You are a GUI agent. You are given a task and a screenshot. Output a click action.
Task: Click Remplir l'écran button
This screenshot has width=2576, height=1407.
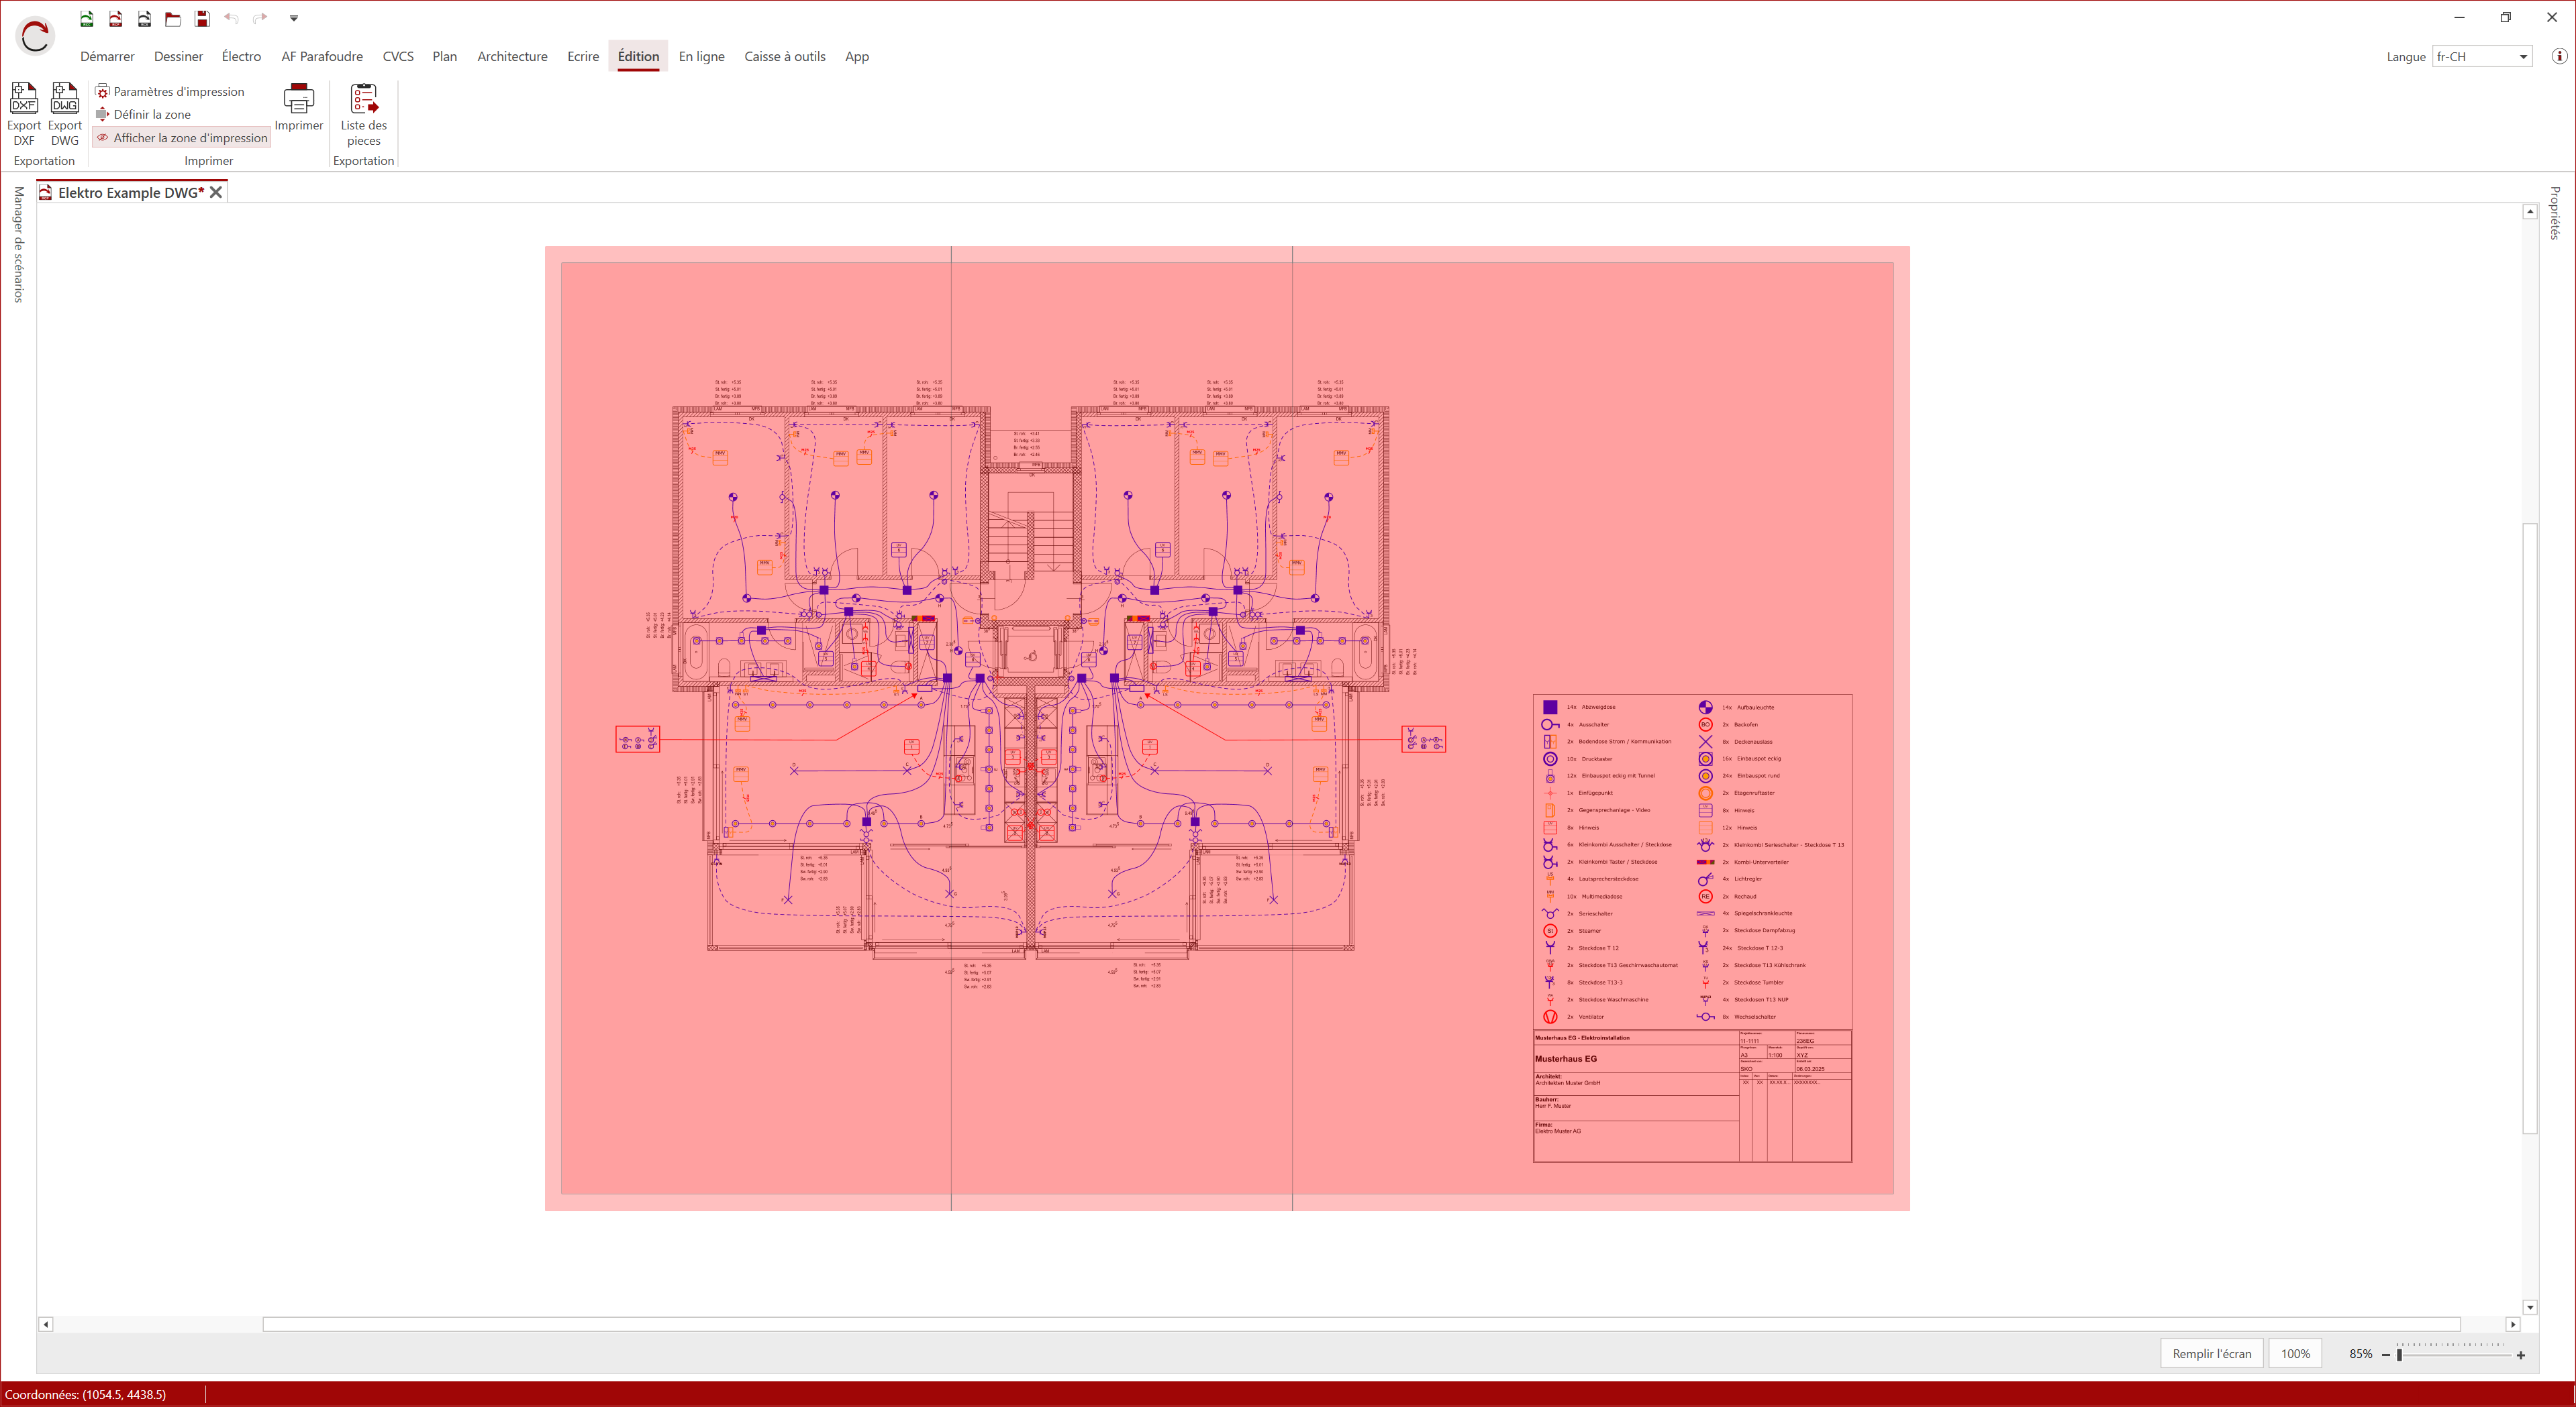[2211, 1354]
